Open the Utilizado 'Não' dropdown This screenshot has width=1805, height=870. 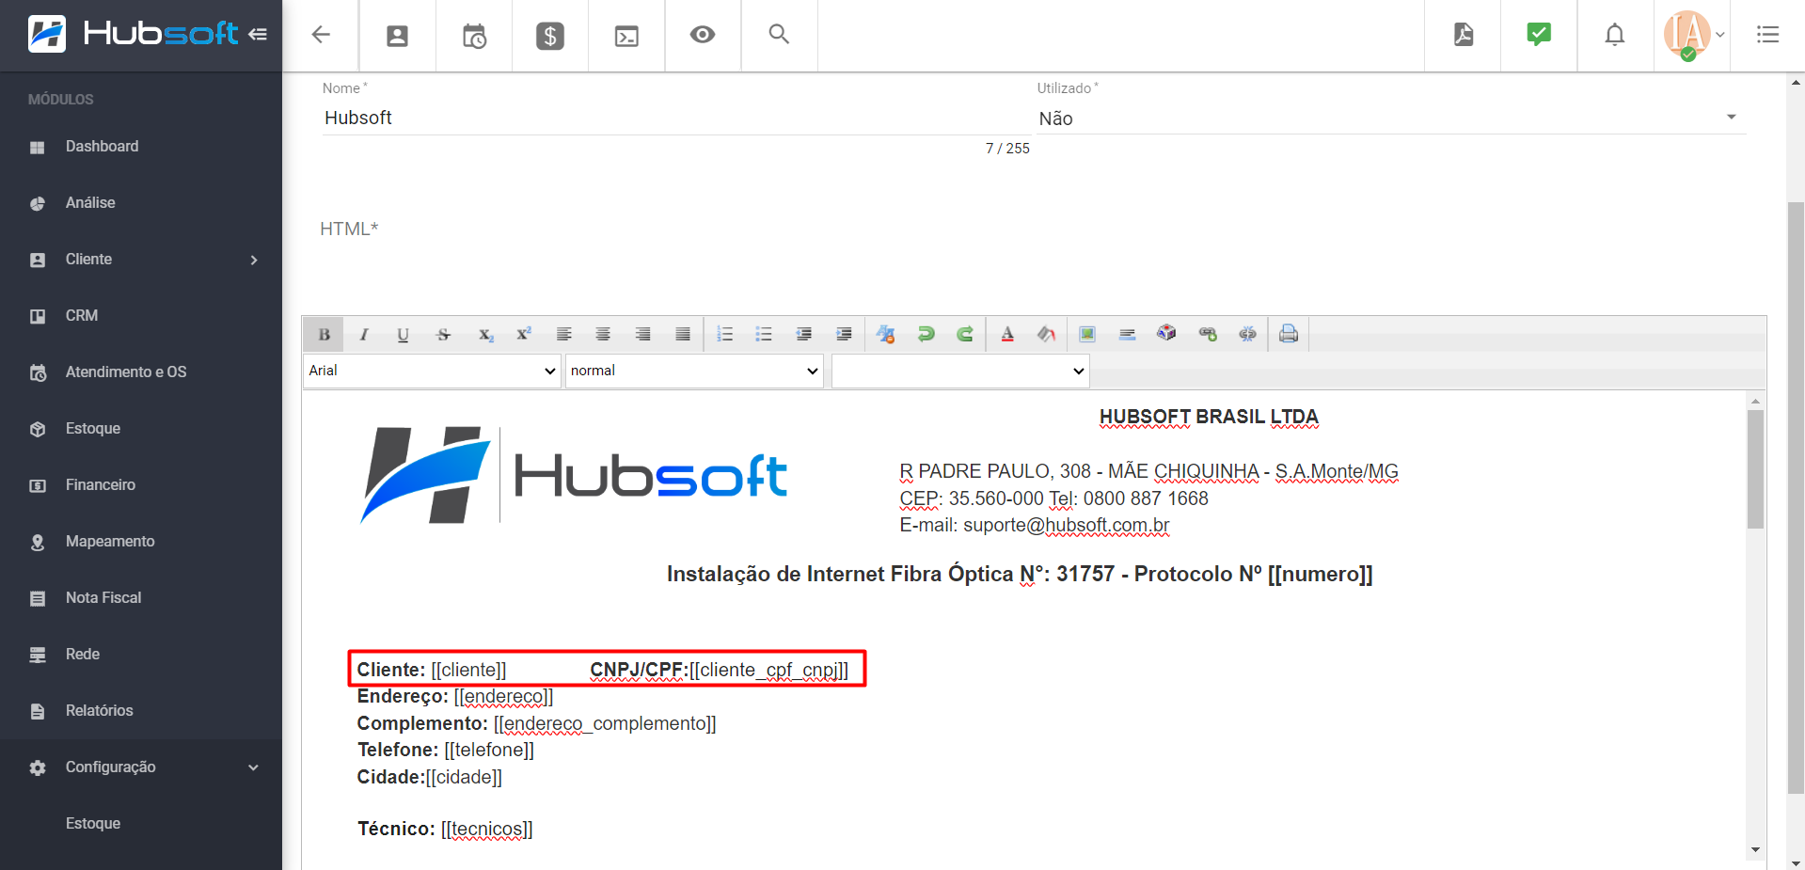click(x=1390, y=119)
